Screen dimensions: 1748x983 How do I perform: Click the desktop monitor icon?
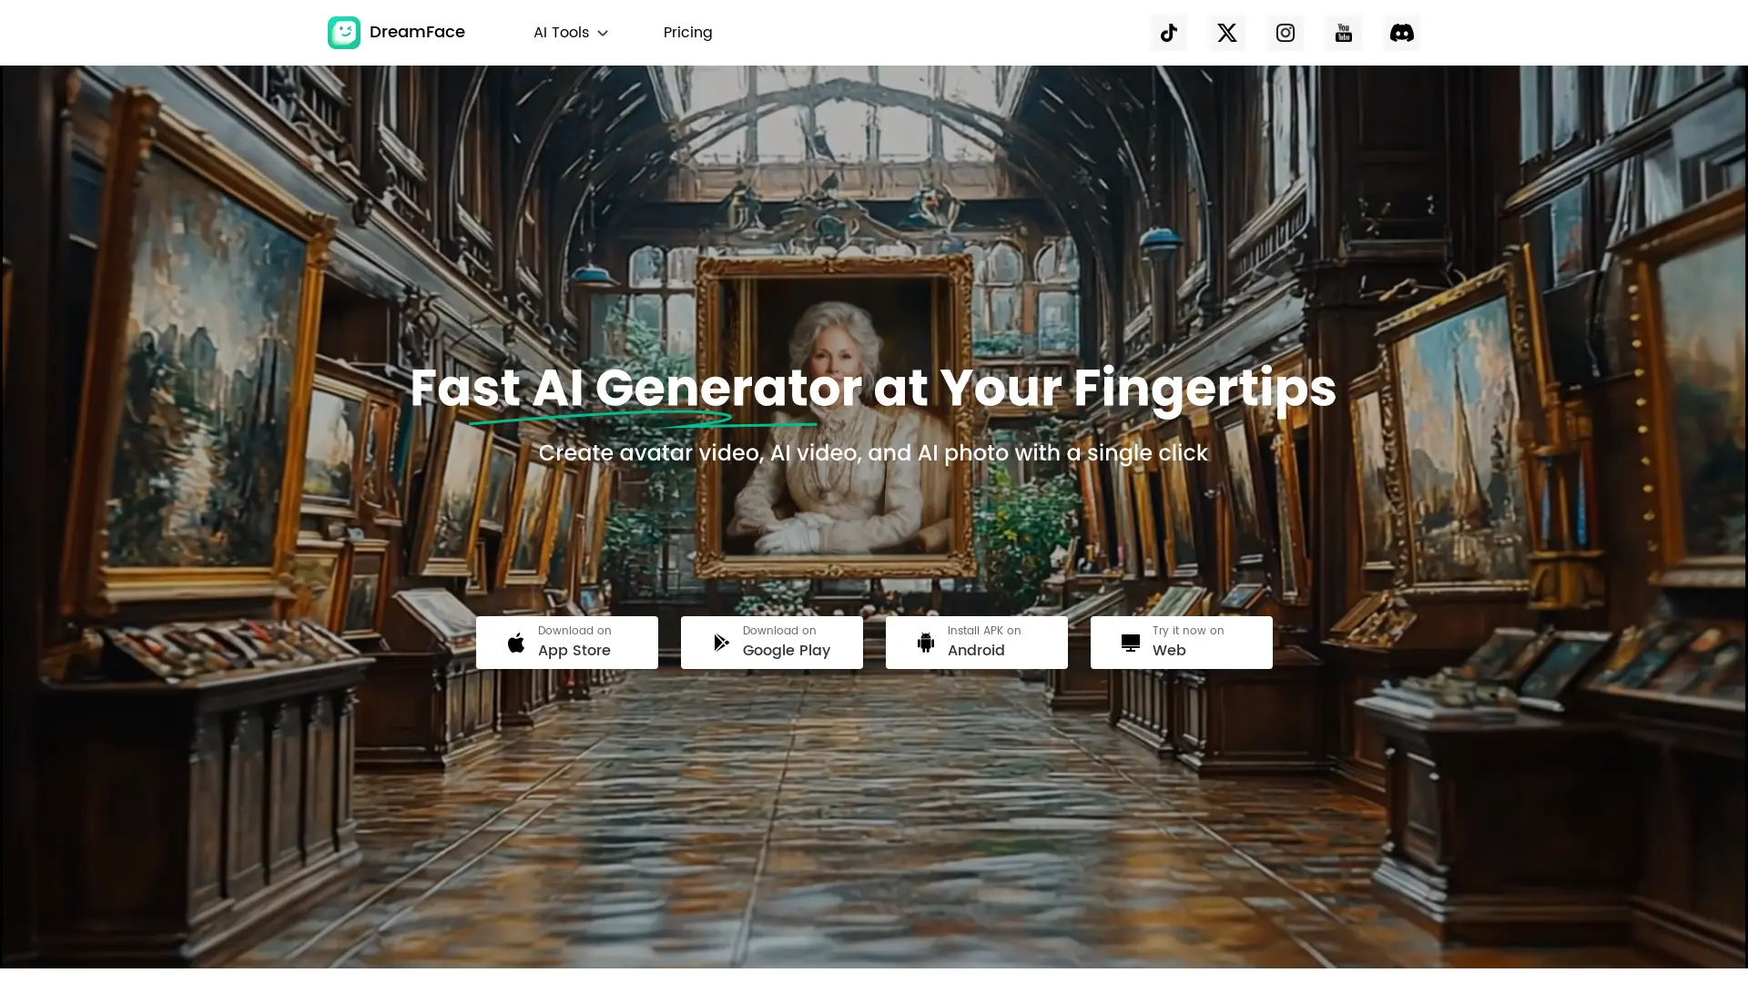pos(1131,643)
